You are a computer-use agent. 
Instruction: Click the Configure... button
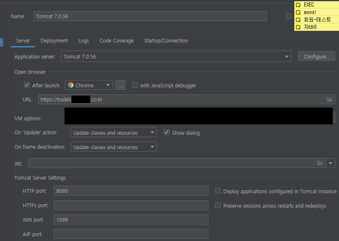[317, 56]
